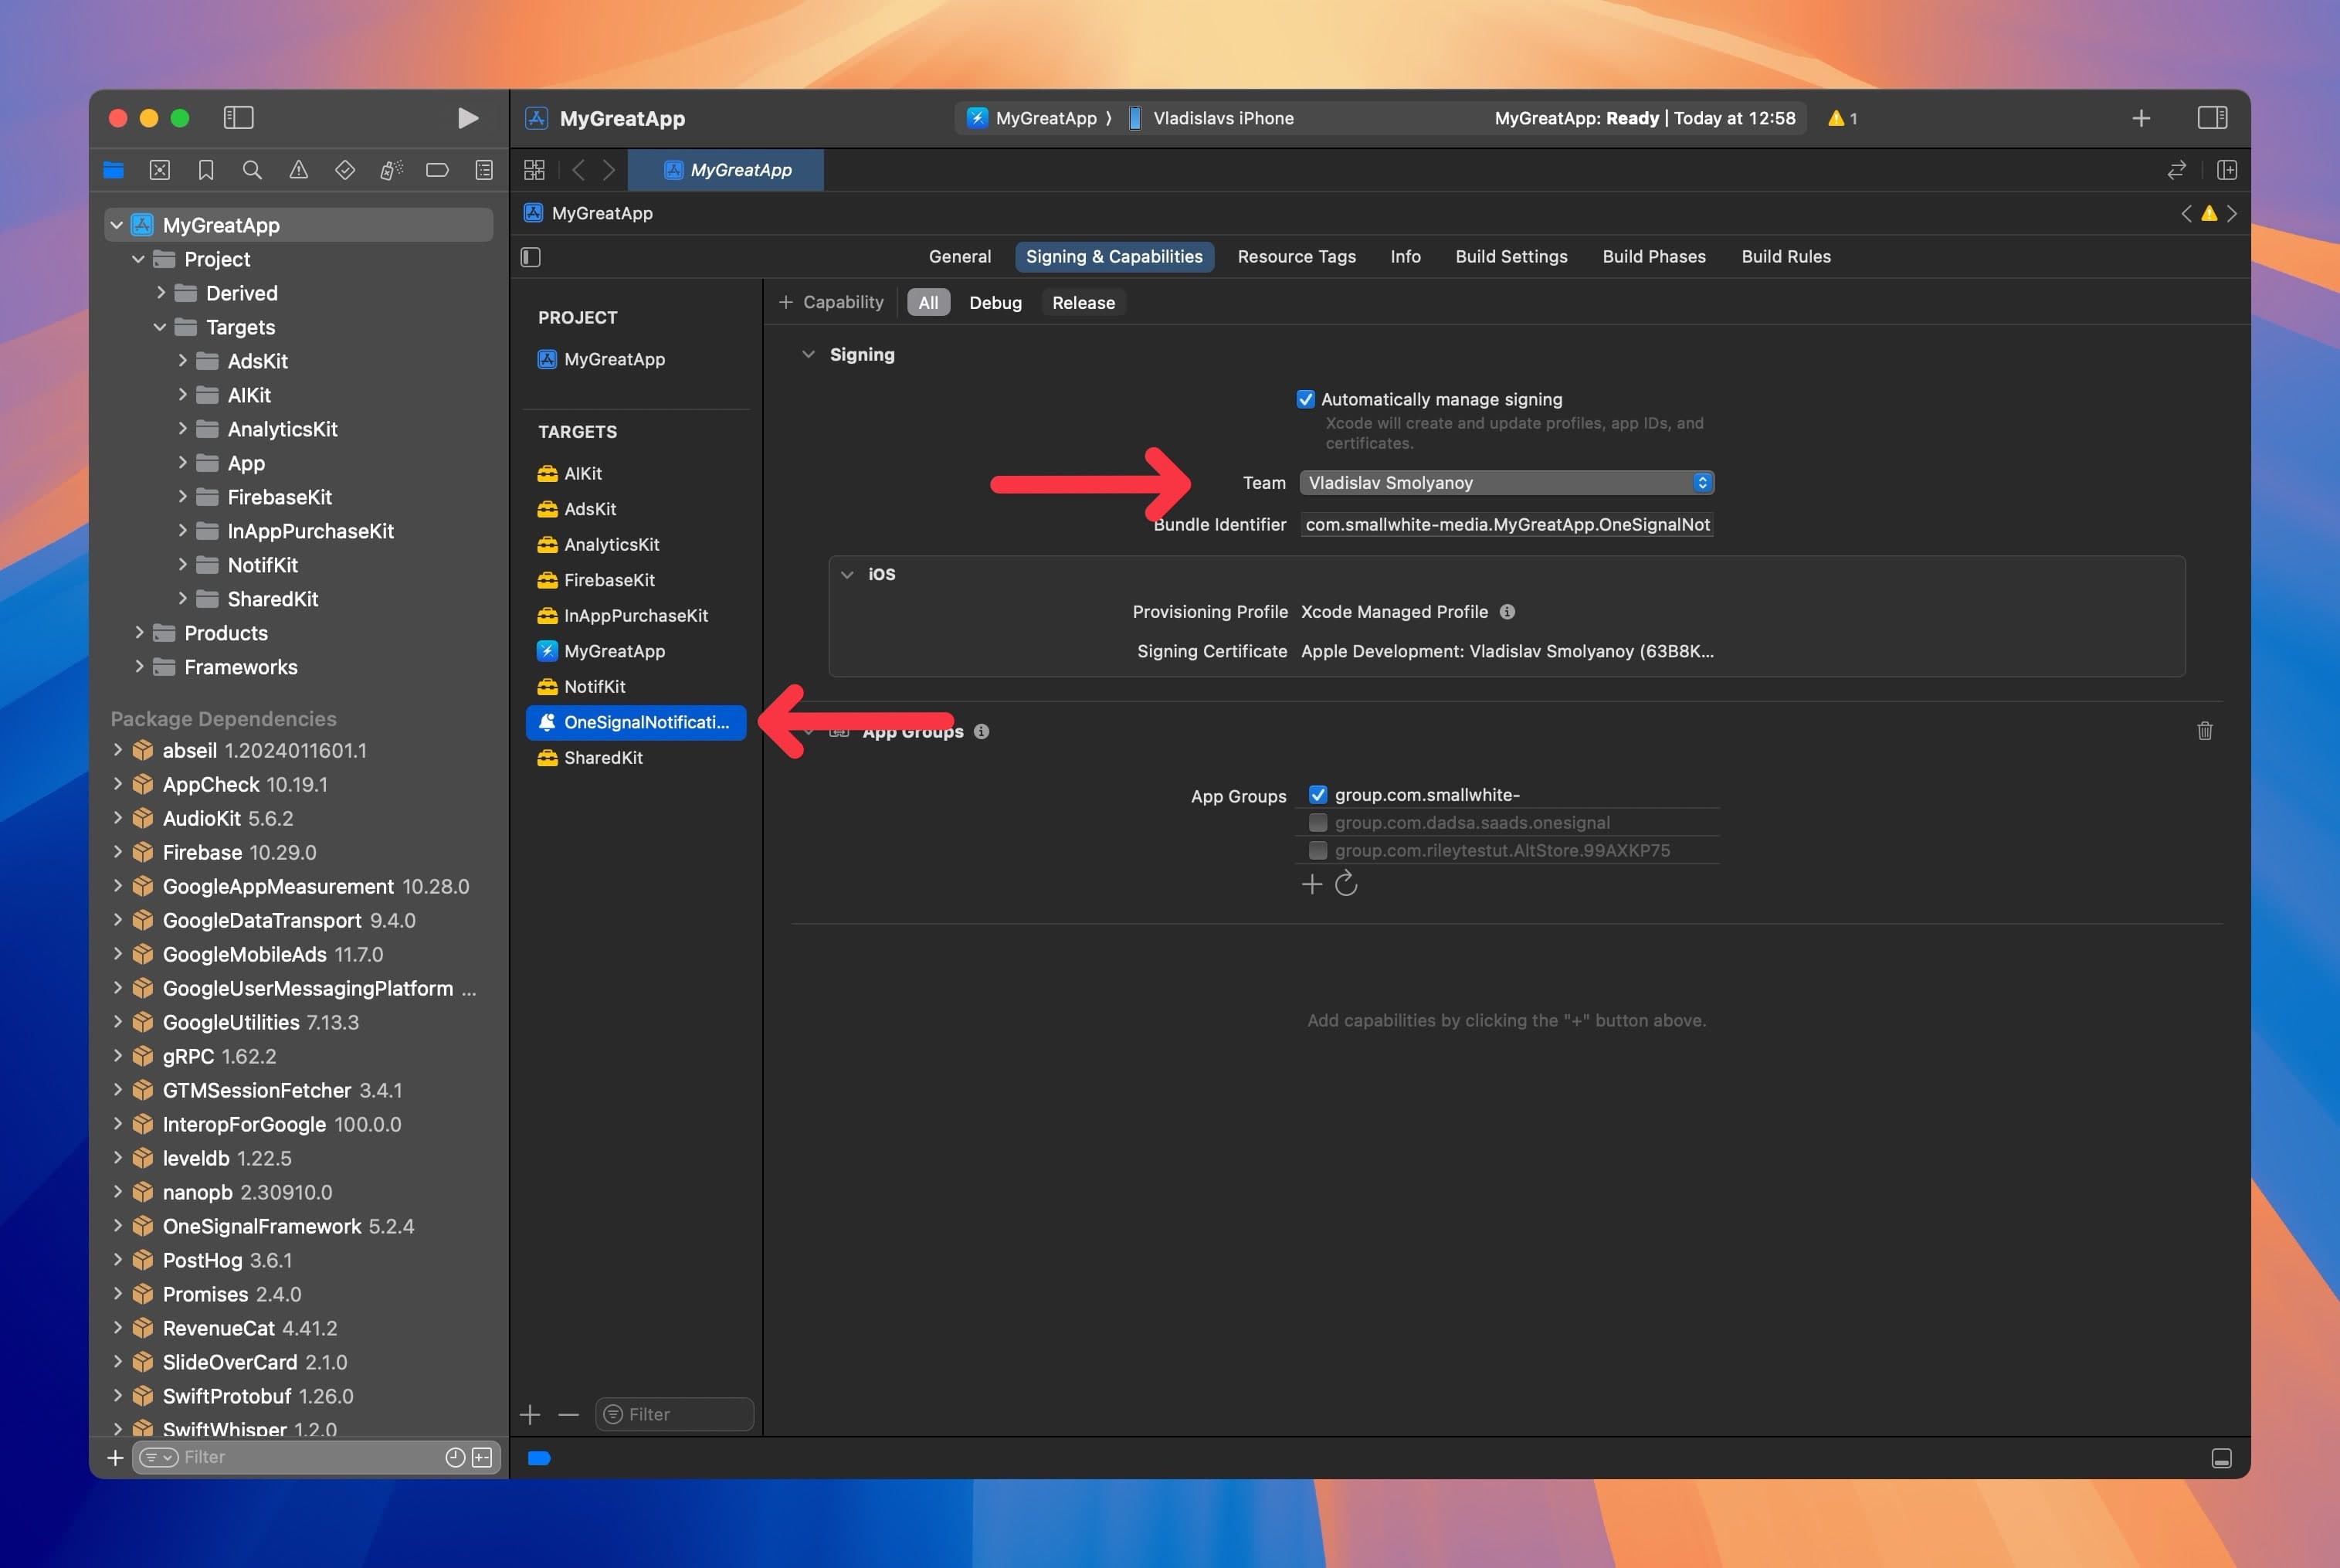Screen dimensions: 2340x1568
Task: Click the related items grid icon
Action: pyautogui.click(x=534, y=170)
